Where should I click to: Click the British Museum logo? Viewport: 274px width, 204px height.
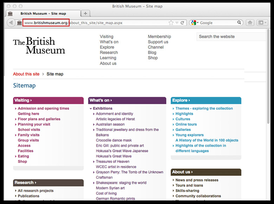tap(39, 46)
